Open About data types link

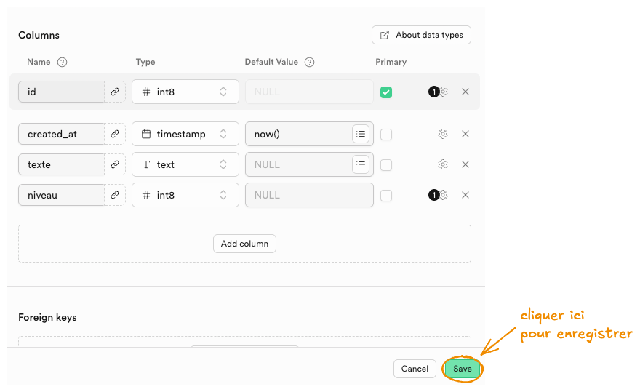(x=422, y=35)
